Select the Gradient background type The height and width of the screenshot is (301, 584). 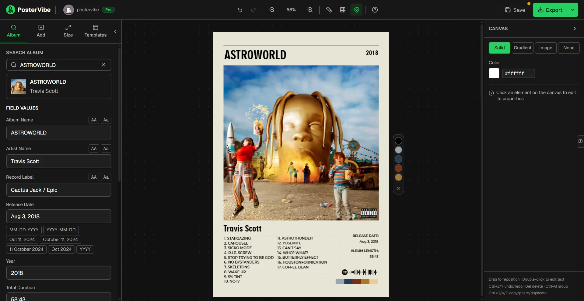point(523,48)
